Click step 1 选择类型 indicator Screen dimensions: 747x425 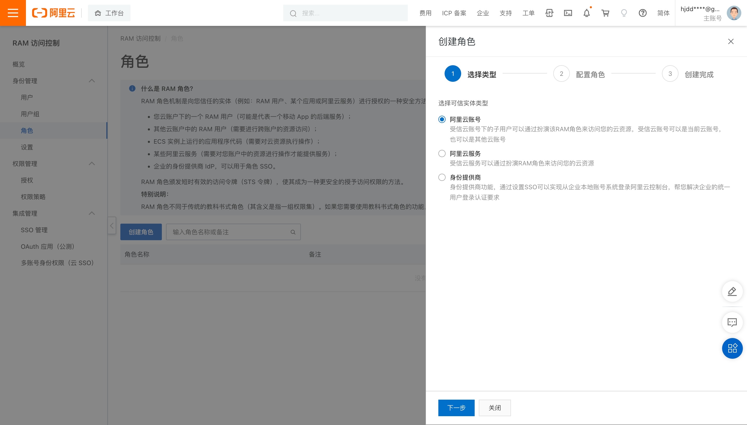(x=470, y=74)
